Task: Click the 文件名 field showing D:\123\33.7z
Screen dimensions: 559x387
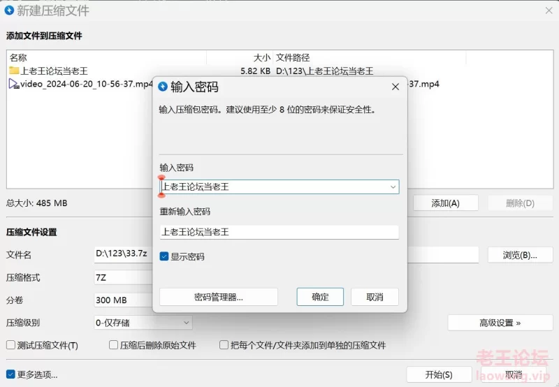Action: tap(124, 254)
